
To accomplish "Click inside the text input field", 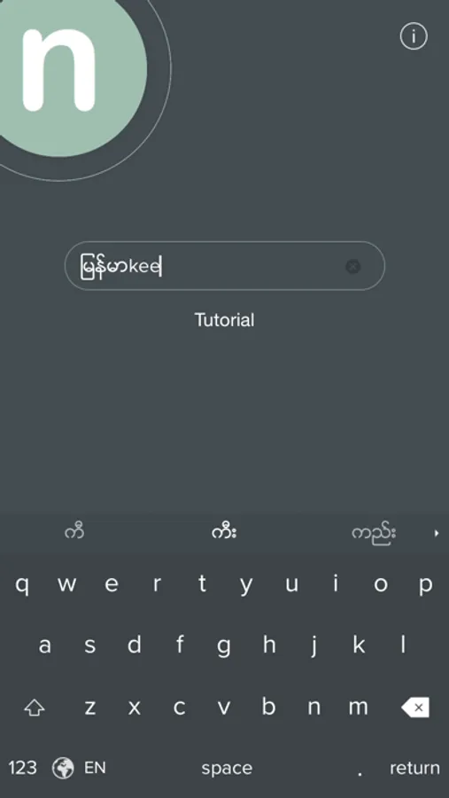I will [224, 266].
